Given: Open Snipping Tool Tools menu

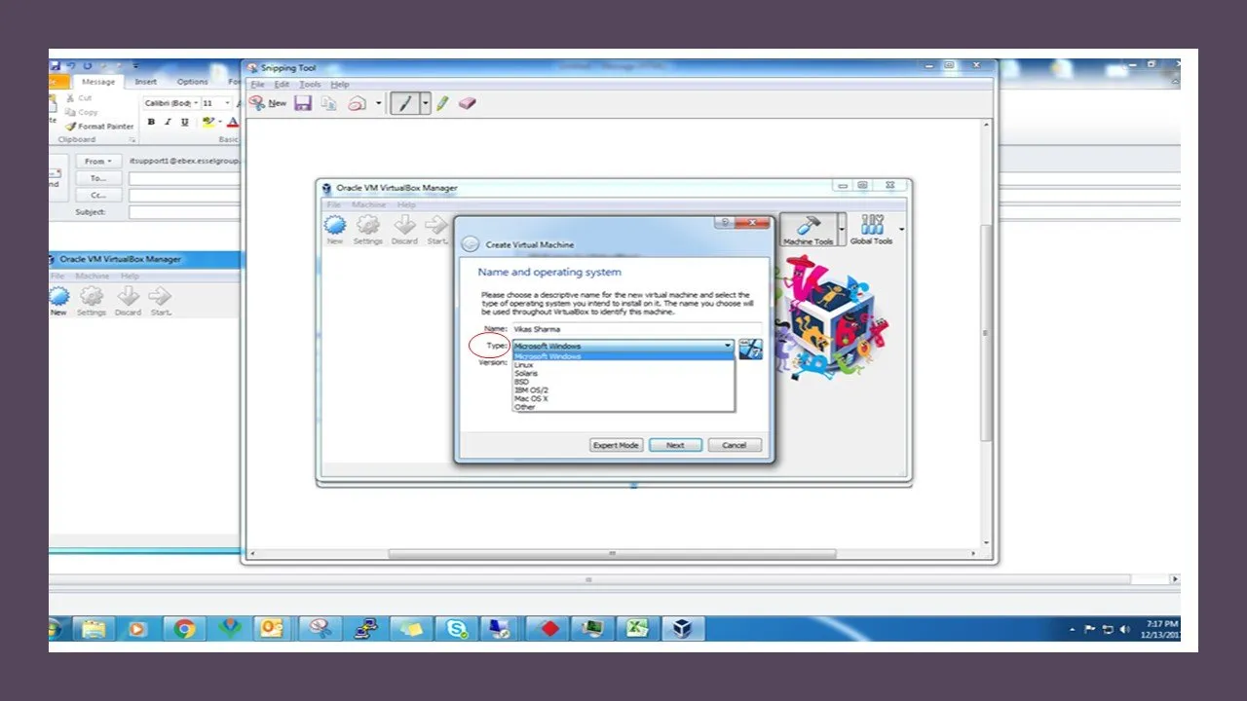Looking at the screenshot, I should (310, 85).
